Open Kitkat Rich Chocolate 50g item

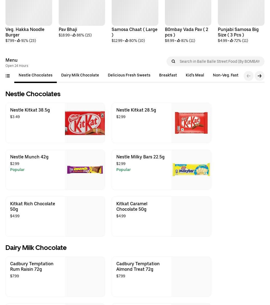55,216
